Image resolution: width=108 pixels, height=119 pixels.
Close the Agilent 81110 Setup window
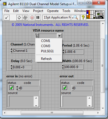pos(99,3)
